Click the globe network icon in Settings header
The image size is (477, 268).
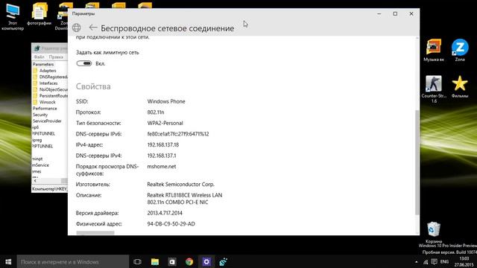click(x=77, y=28)
